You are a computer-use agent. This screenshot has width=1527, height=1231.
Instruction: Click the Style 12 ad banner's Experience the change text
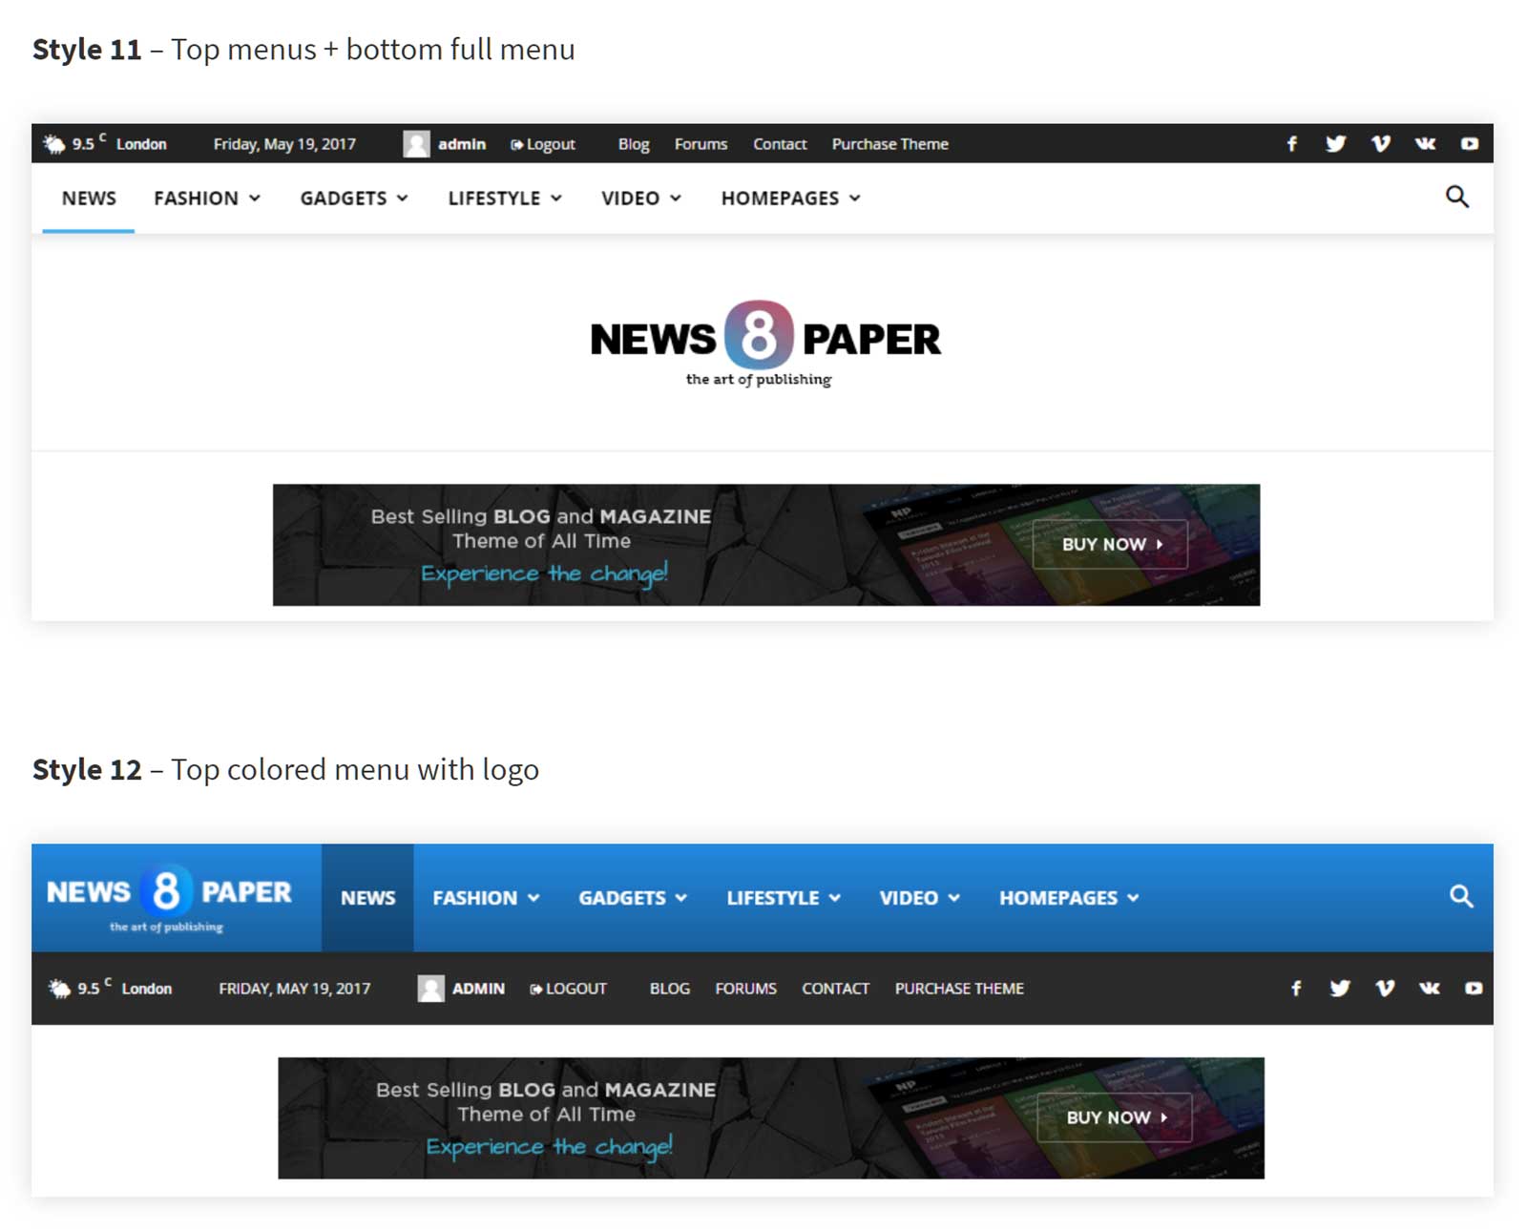click(549, 1147)
